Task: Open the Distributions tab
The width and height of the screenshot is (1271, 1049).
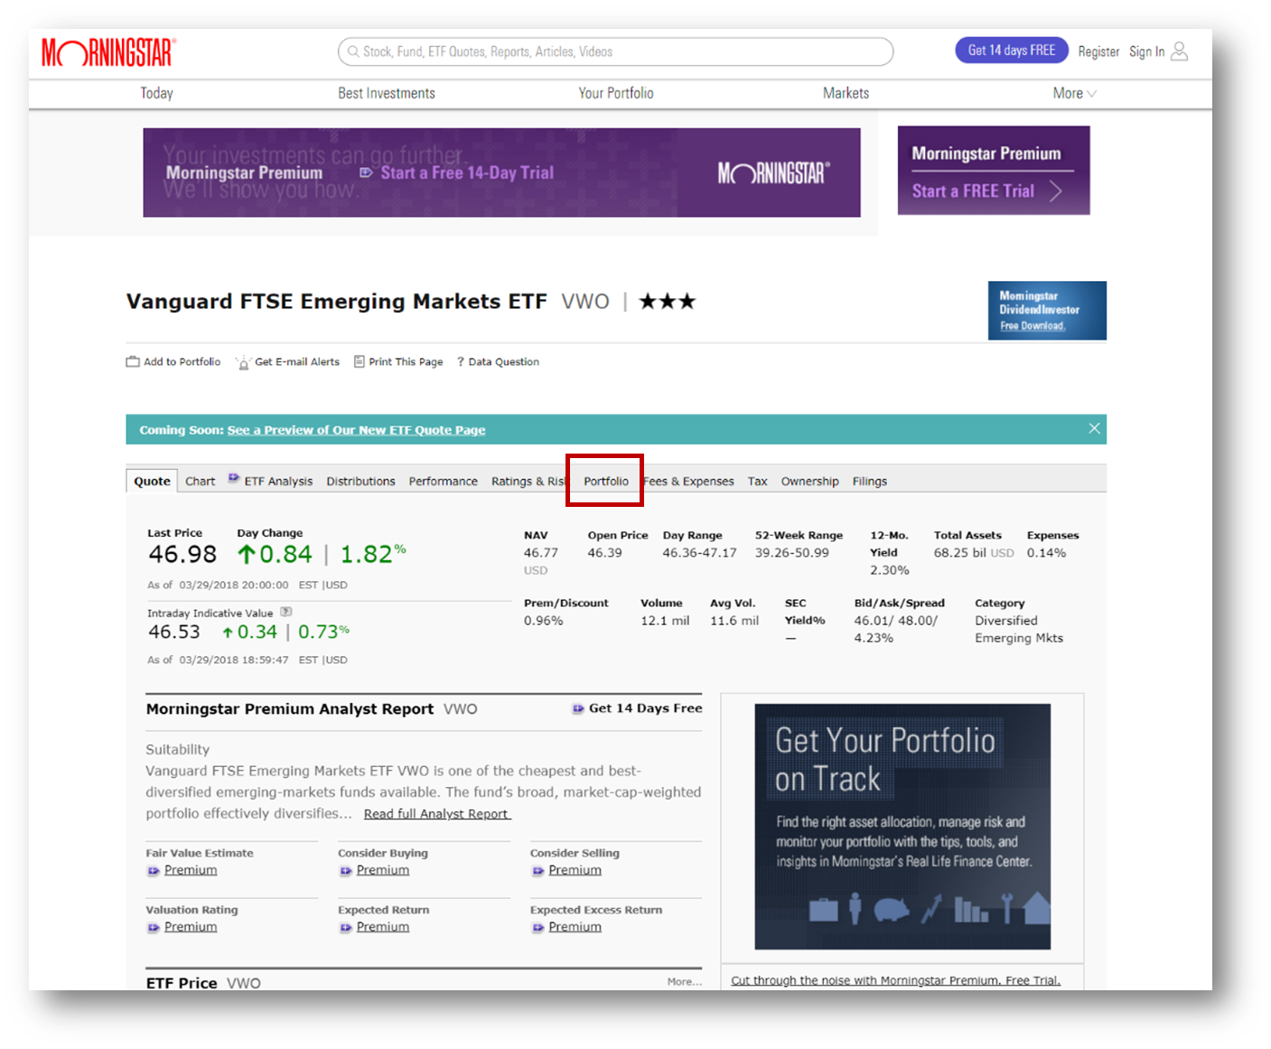Action: [360, 482]
